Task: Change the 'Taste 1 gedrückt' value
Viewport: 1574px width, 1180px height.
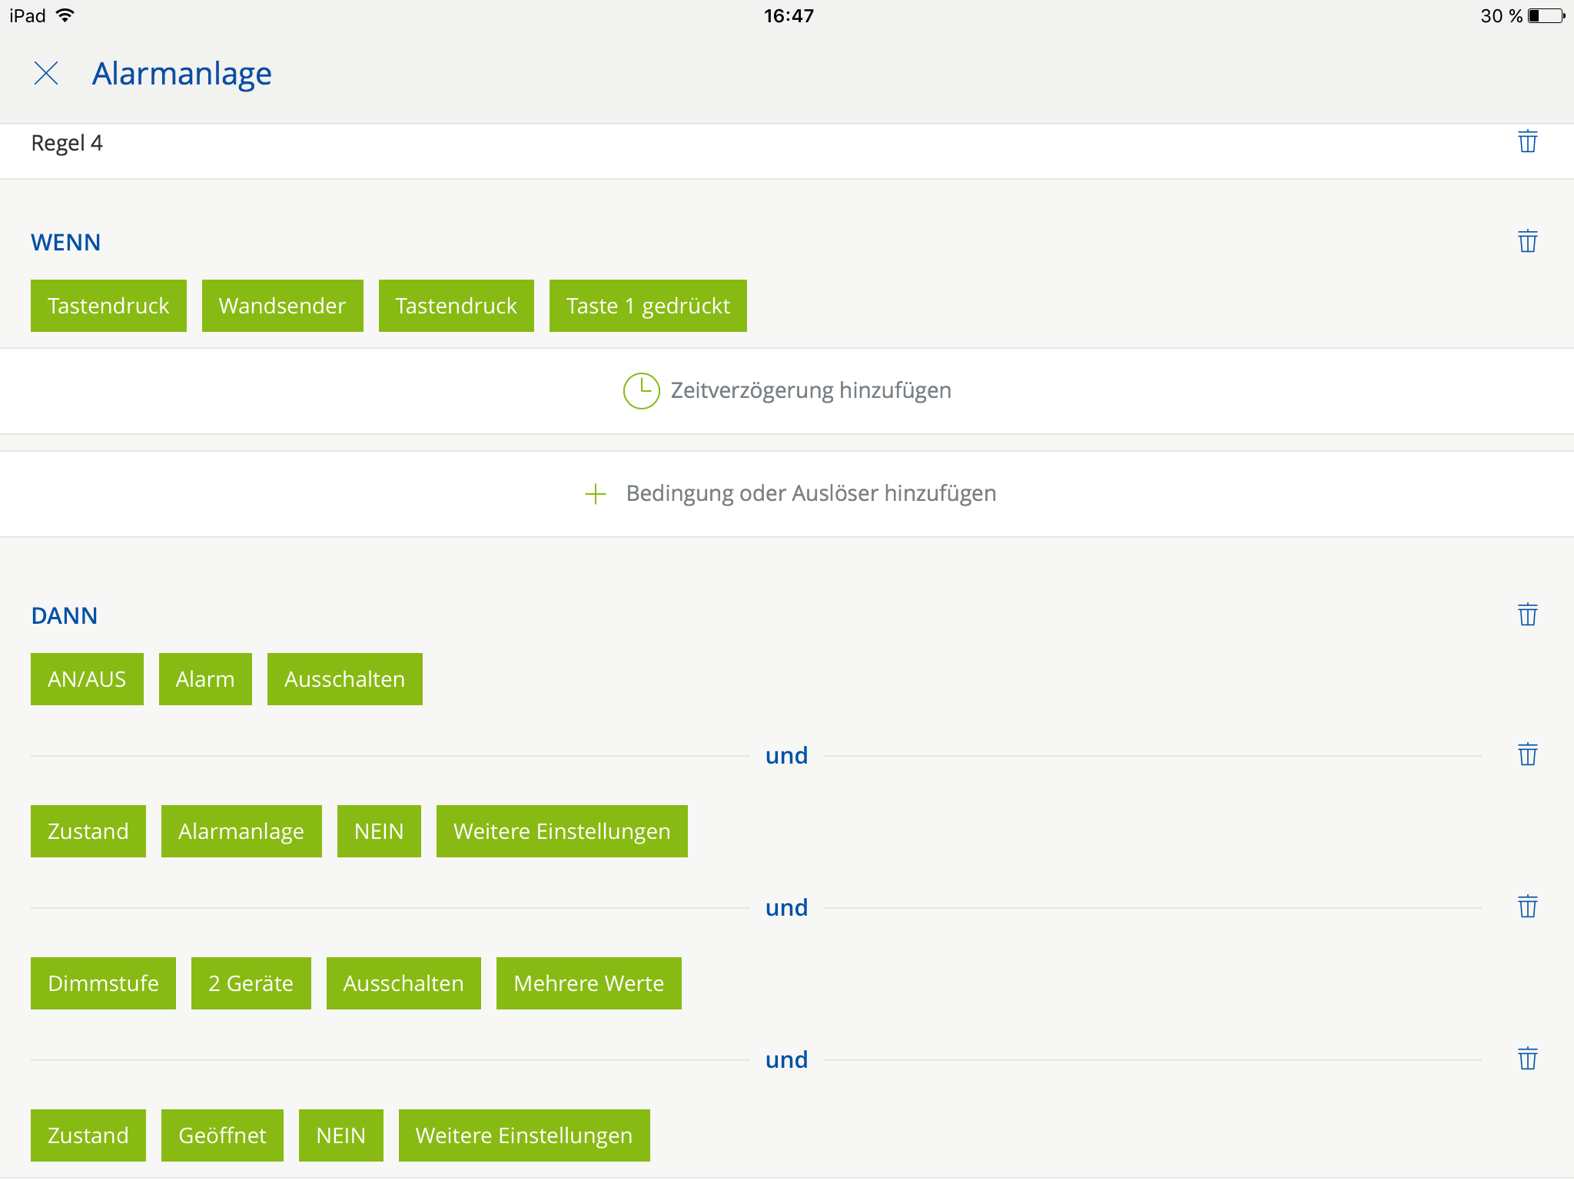Action: [648, 306]
